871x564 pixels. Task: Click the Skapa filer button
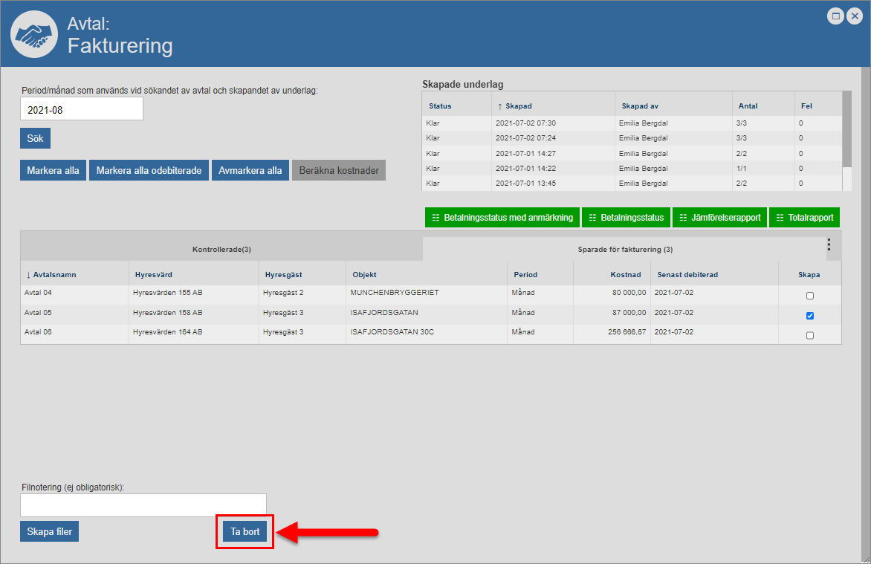click(x=49, y=531)
